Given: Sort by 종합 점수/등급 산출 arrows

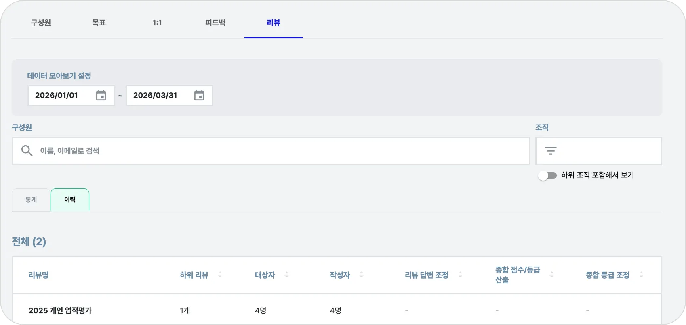Looking at the screenshot, I should click(551, 275).
